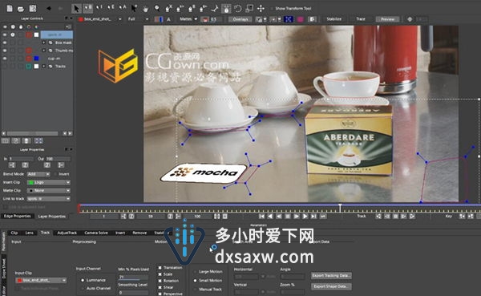Click the Trace button
Image resolution: width=481 pixels, height=296 pixels.
pos(361,19)
